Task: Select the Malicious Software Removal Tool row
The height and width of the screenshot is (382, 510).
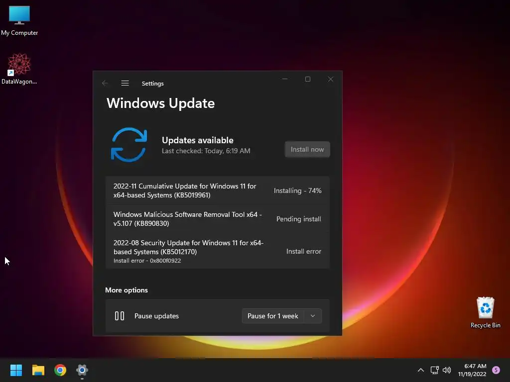Action: [x=218, y=219]
